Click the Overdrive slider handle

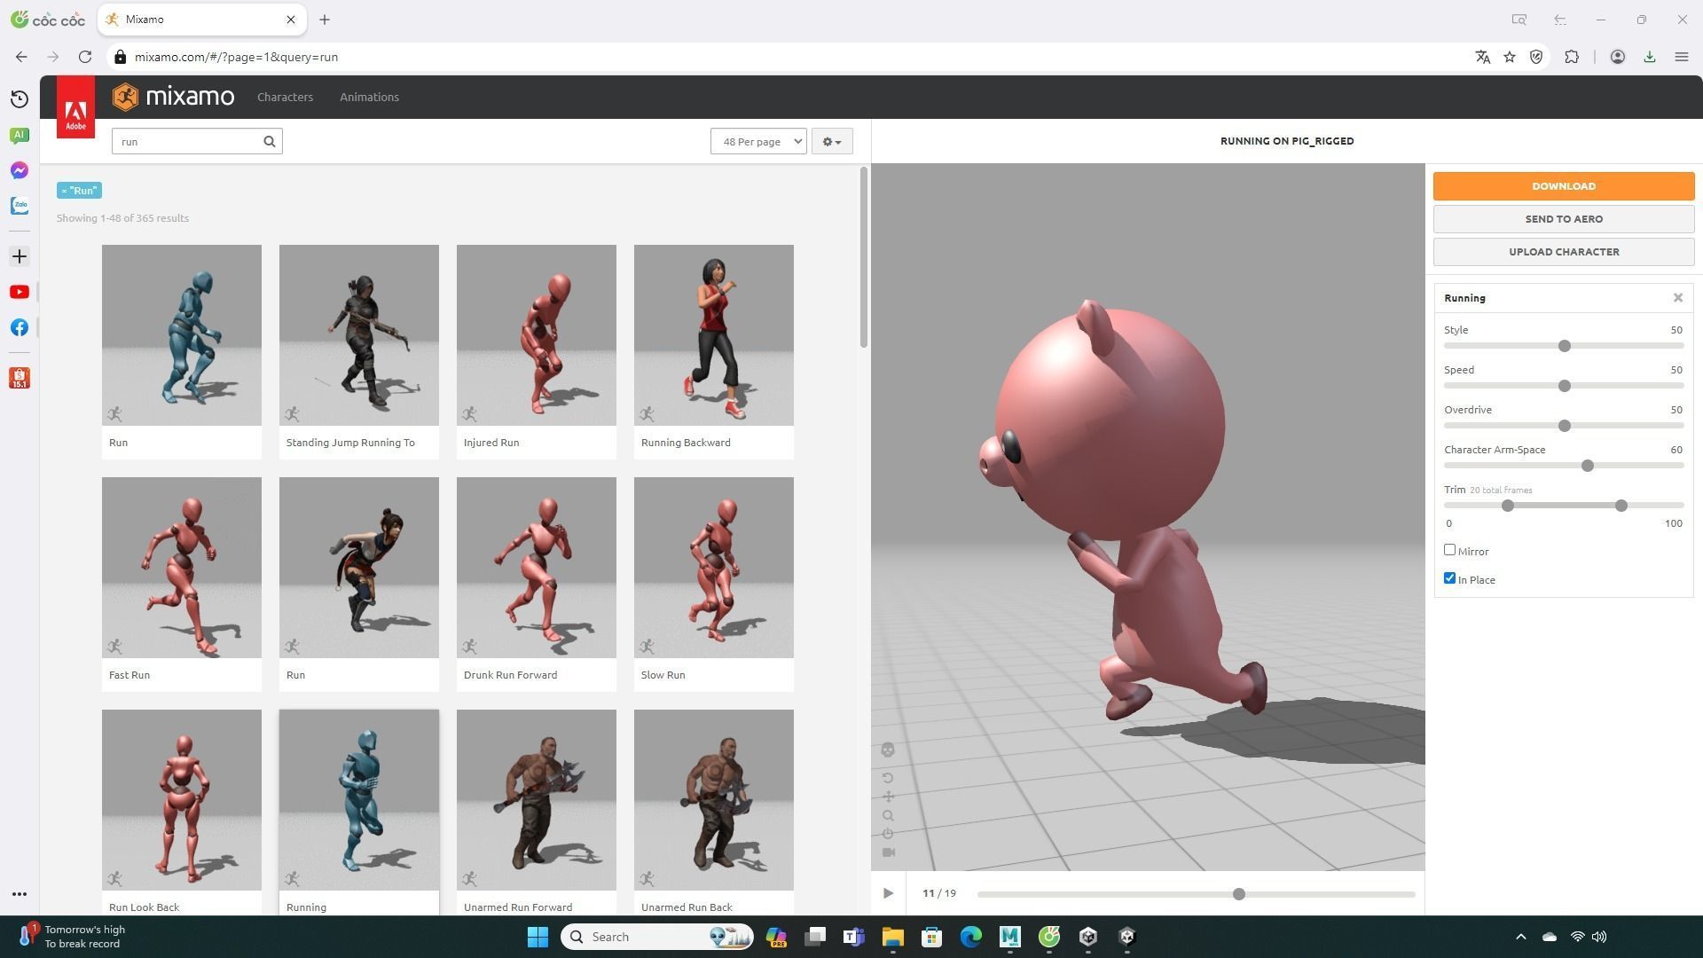pyautogui.click(x=1565, y=426)
